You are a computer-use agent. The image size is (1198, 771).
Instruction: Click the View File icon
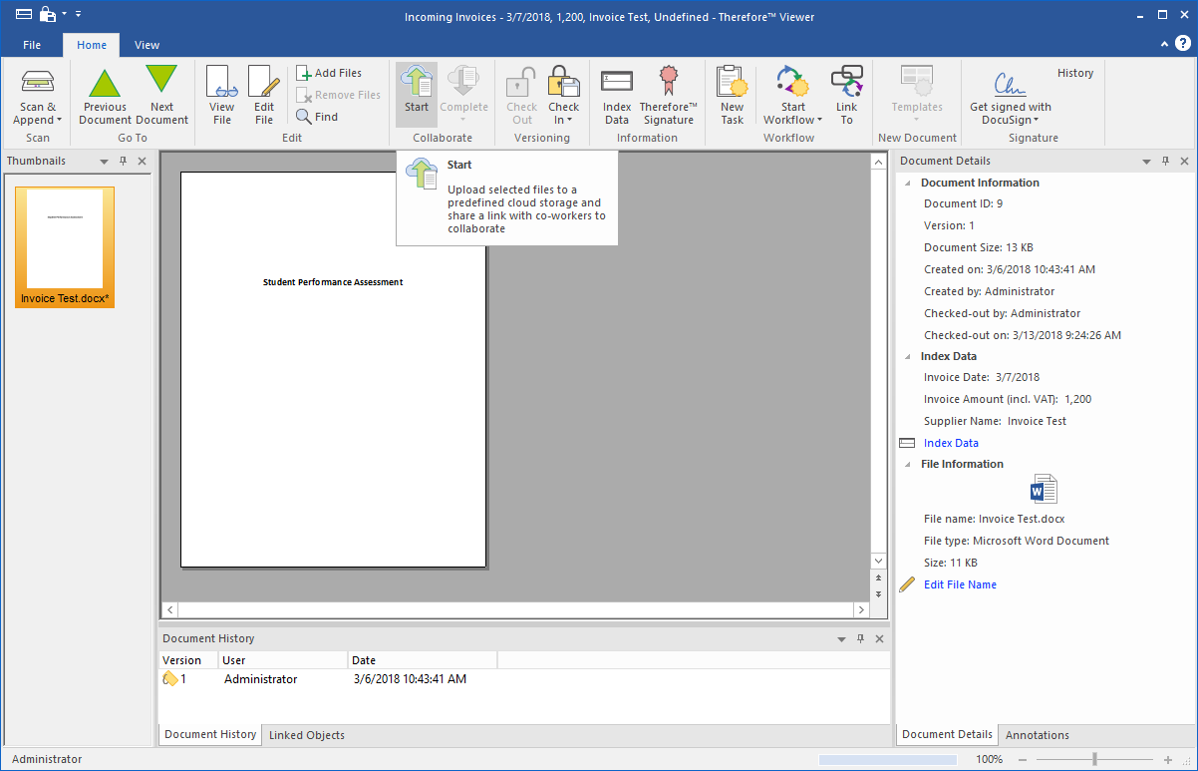221,83
